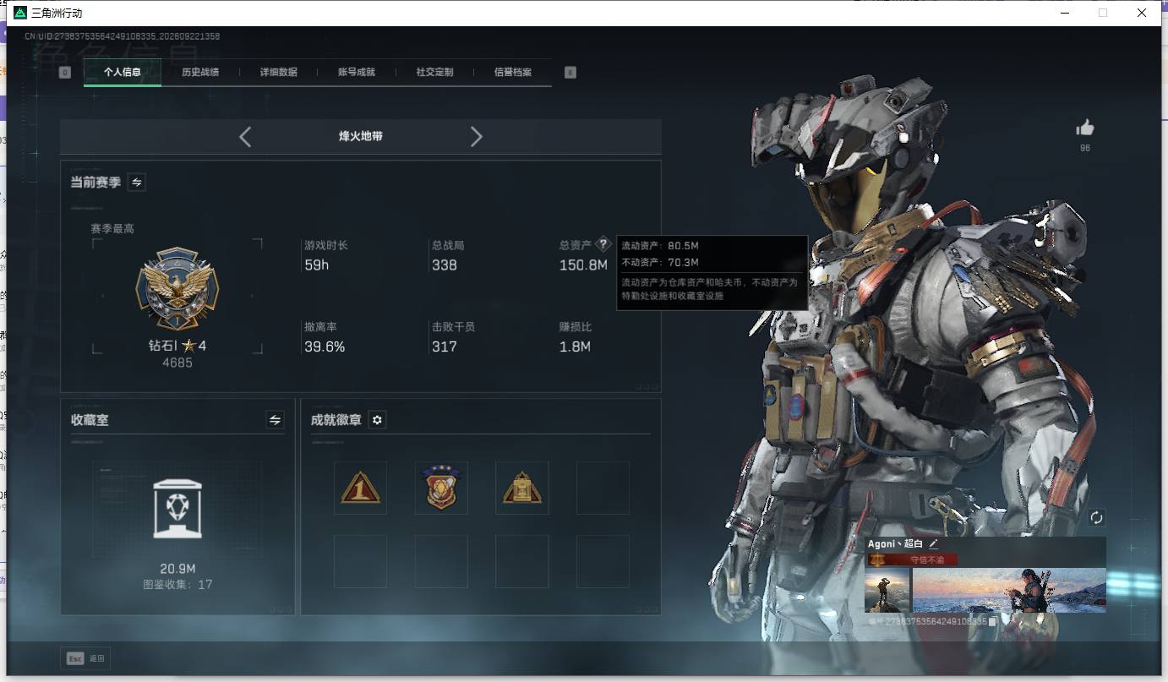Screen dimensions: 1168x682
Task: Click the 1.8M profit ratio value
Action: click(575, 346)
